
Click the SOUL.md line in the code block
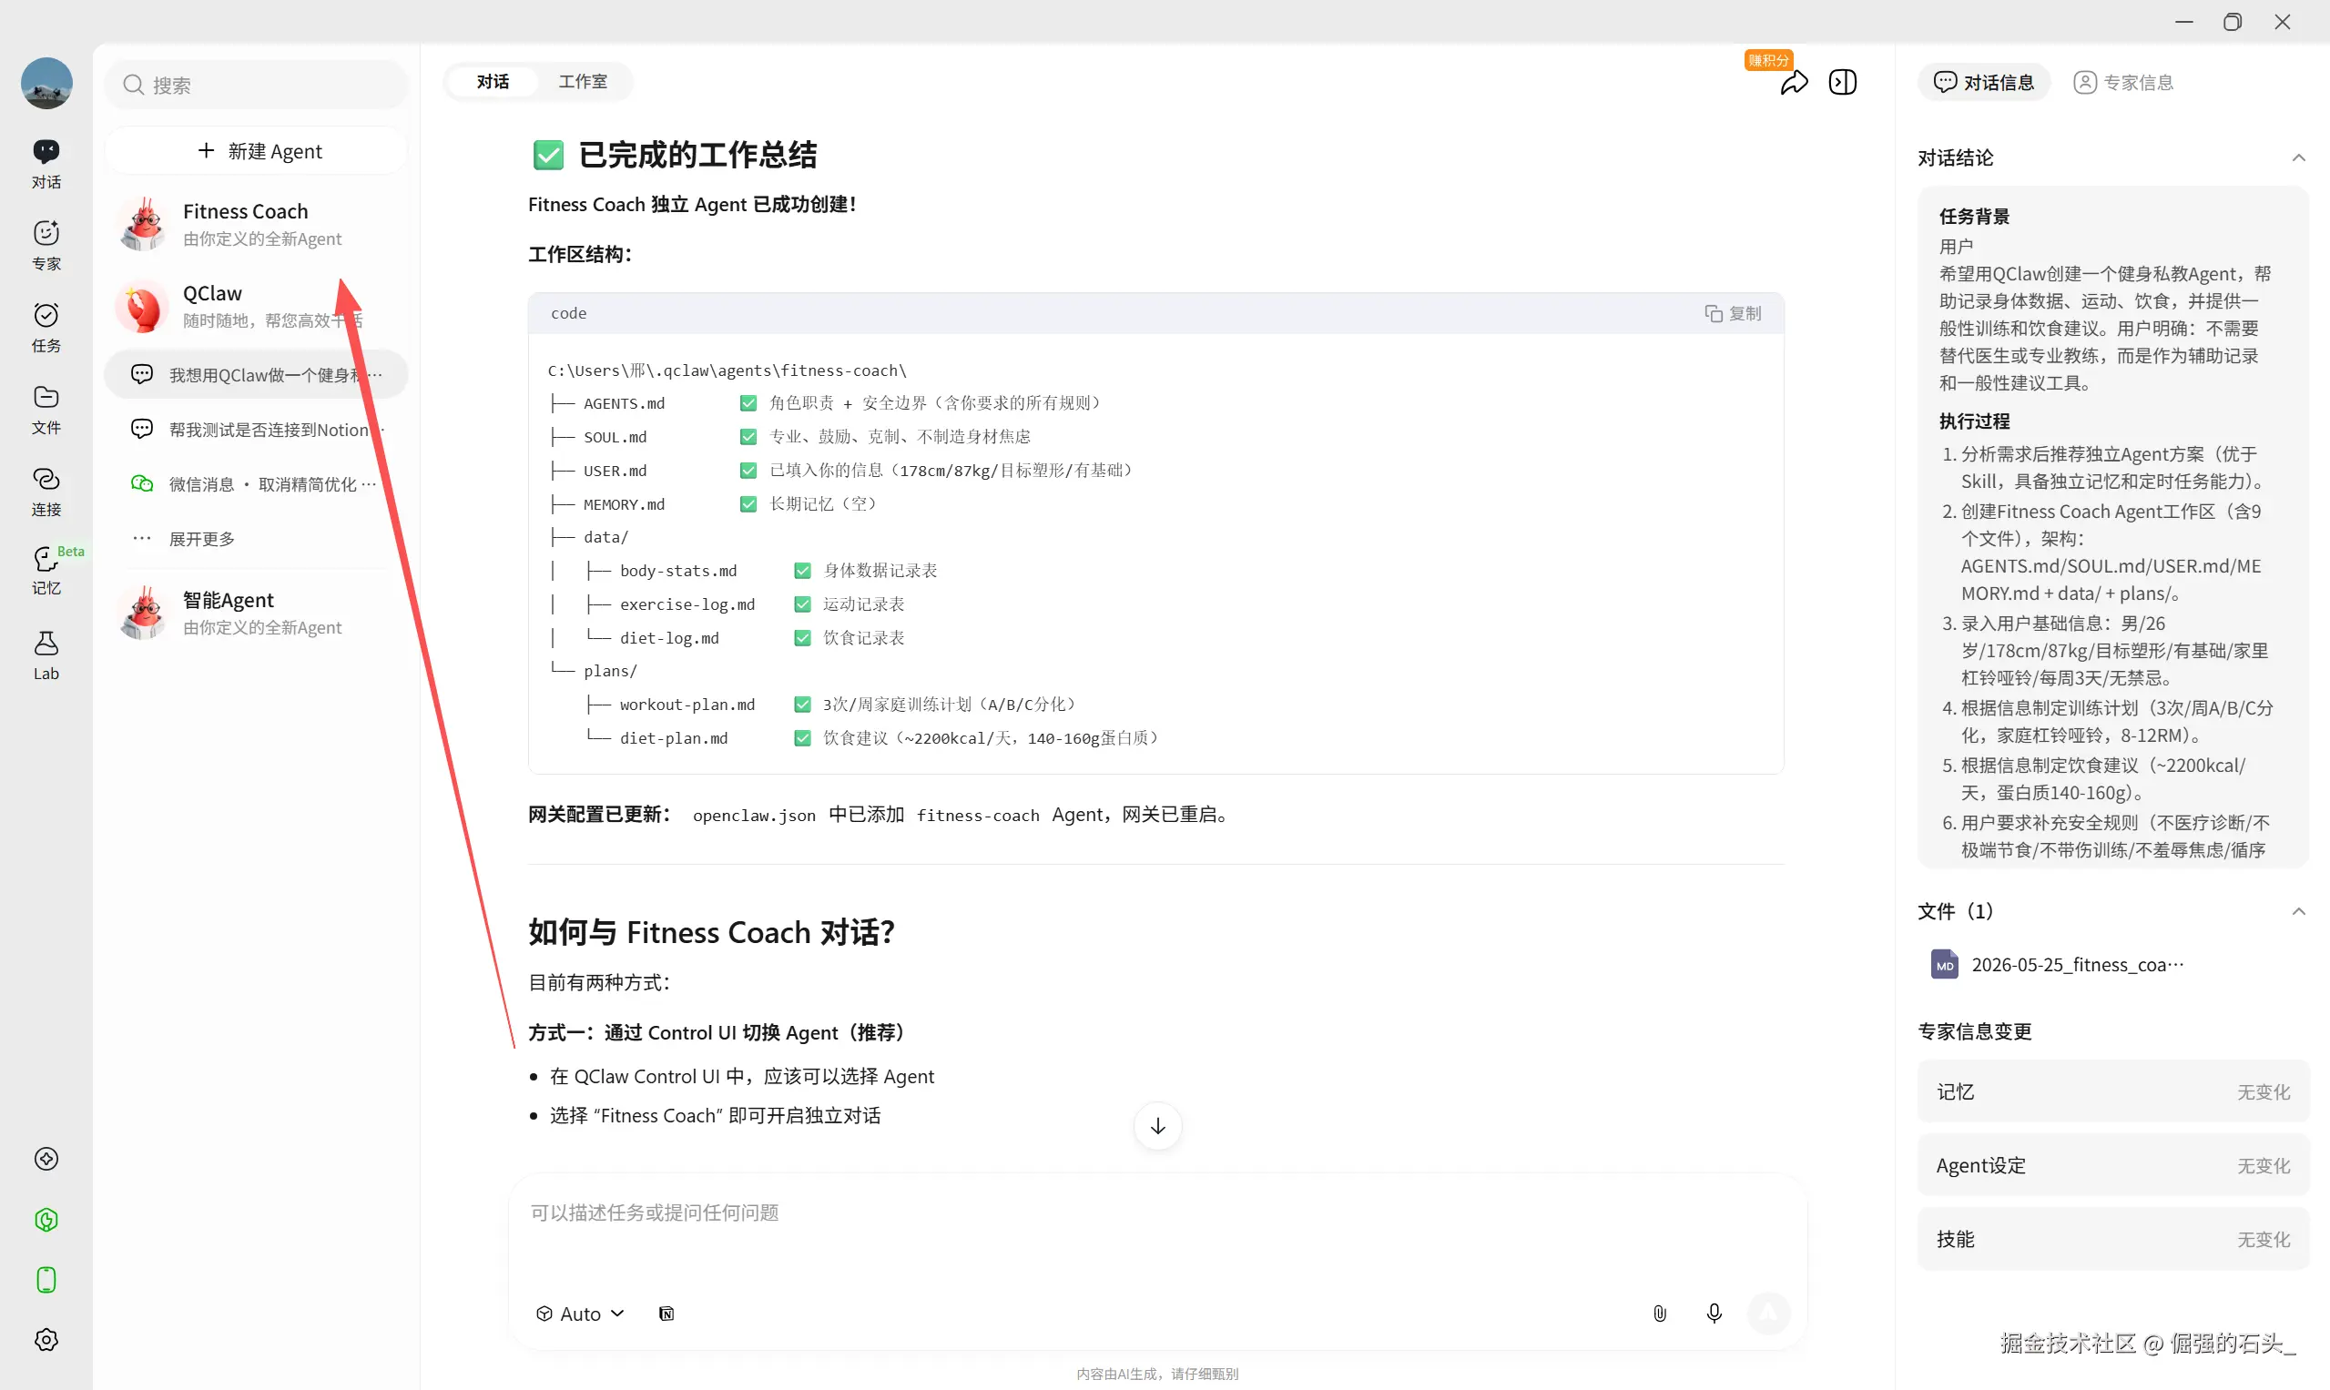click(x=789, y=437)
